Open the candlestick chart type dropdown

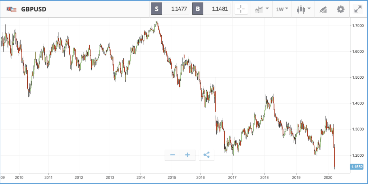(304, 9)
